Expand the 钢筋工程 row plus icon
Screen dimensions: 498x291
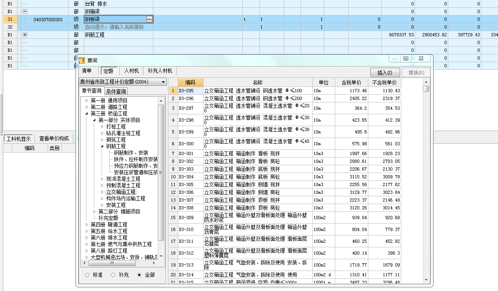[x=25, y=35]
